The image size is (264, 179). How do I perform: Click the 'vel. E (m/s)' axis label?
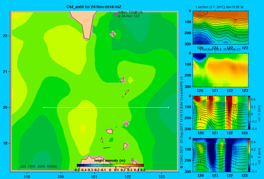(259, 156)
